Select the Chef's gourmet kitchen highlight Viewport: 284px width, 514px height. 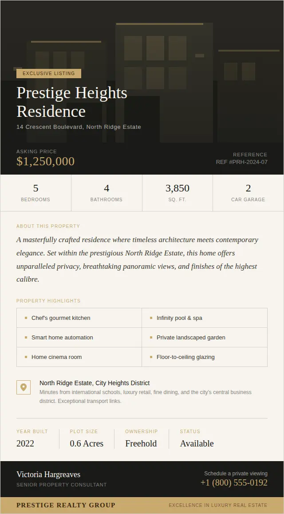[61, 318]
